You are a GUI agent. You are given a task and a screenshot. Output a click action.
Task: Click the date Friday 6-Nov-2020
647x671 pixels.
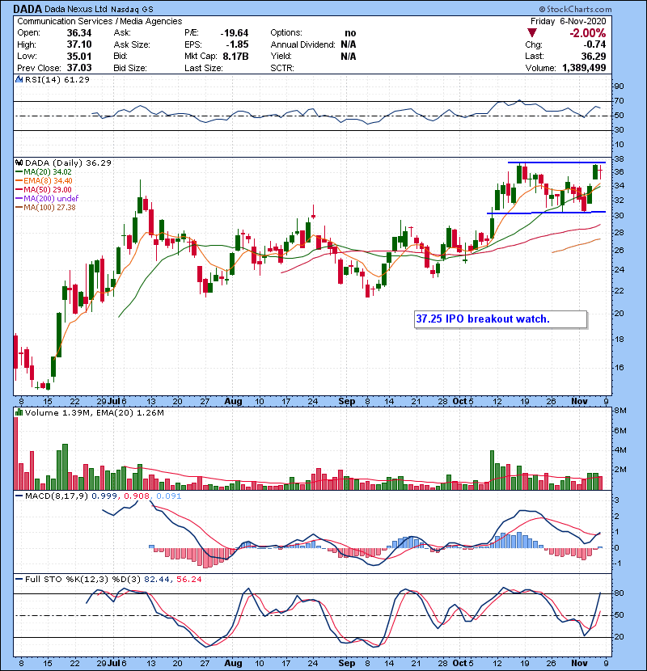click(x=569, y=21)
